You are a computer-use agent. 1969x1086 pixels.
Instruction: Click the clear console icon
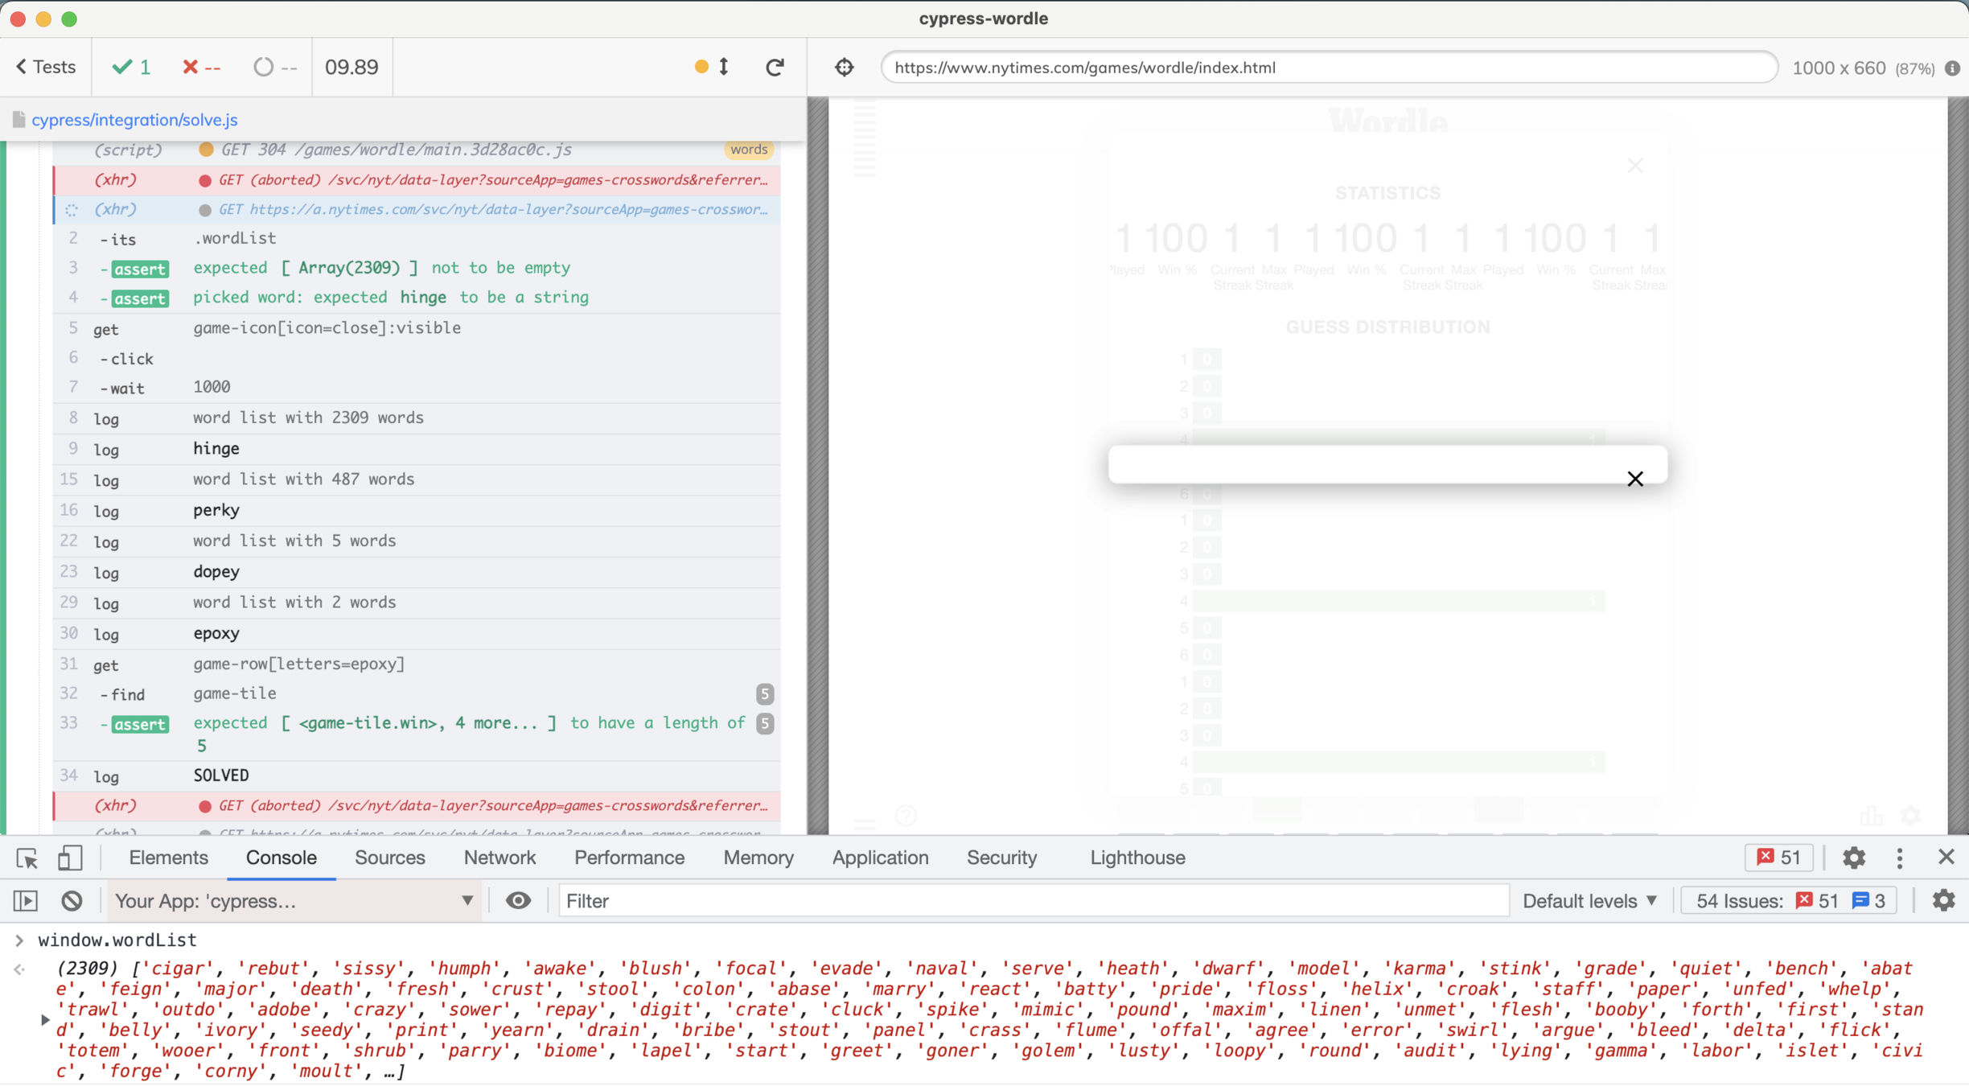[72, 901]
